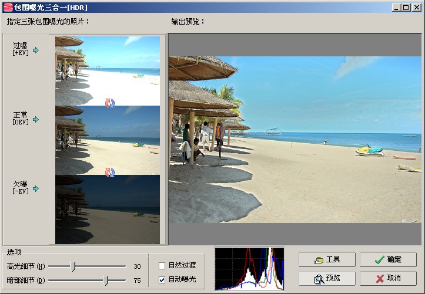This screenshot has height=294, width=425.
Task: Swap normal and underexposed photos with swap icon
Action: click(110, 173)
